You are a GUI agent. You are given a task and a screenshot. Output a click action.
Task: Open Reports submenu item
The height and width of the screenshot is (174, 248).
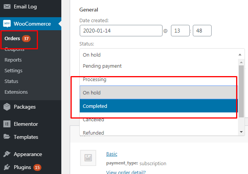(x=13, y=60)
